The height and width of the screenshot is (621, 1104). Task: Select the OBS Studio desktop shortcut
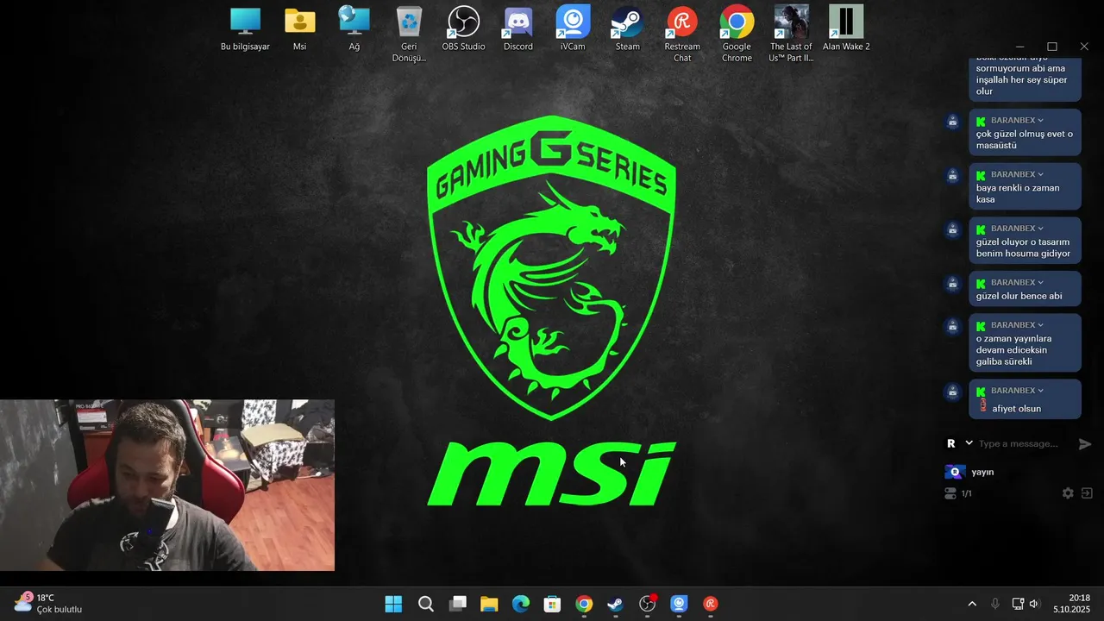pos(463,28)
